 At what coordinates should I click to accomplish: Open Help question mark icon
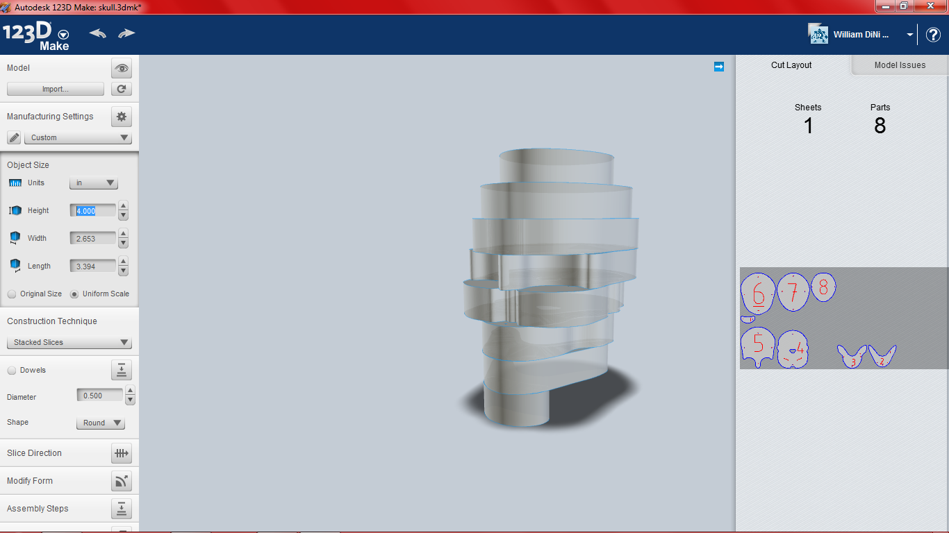pyautogui.click(x=933, y=35)
